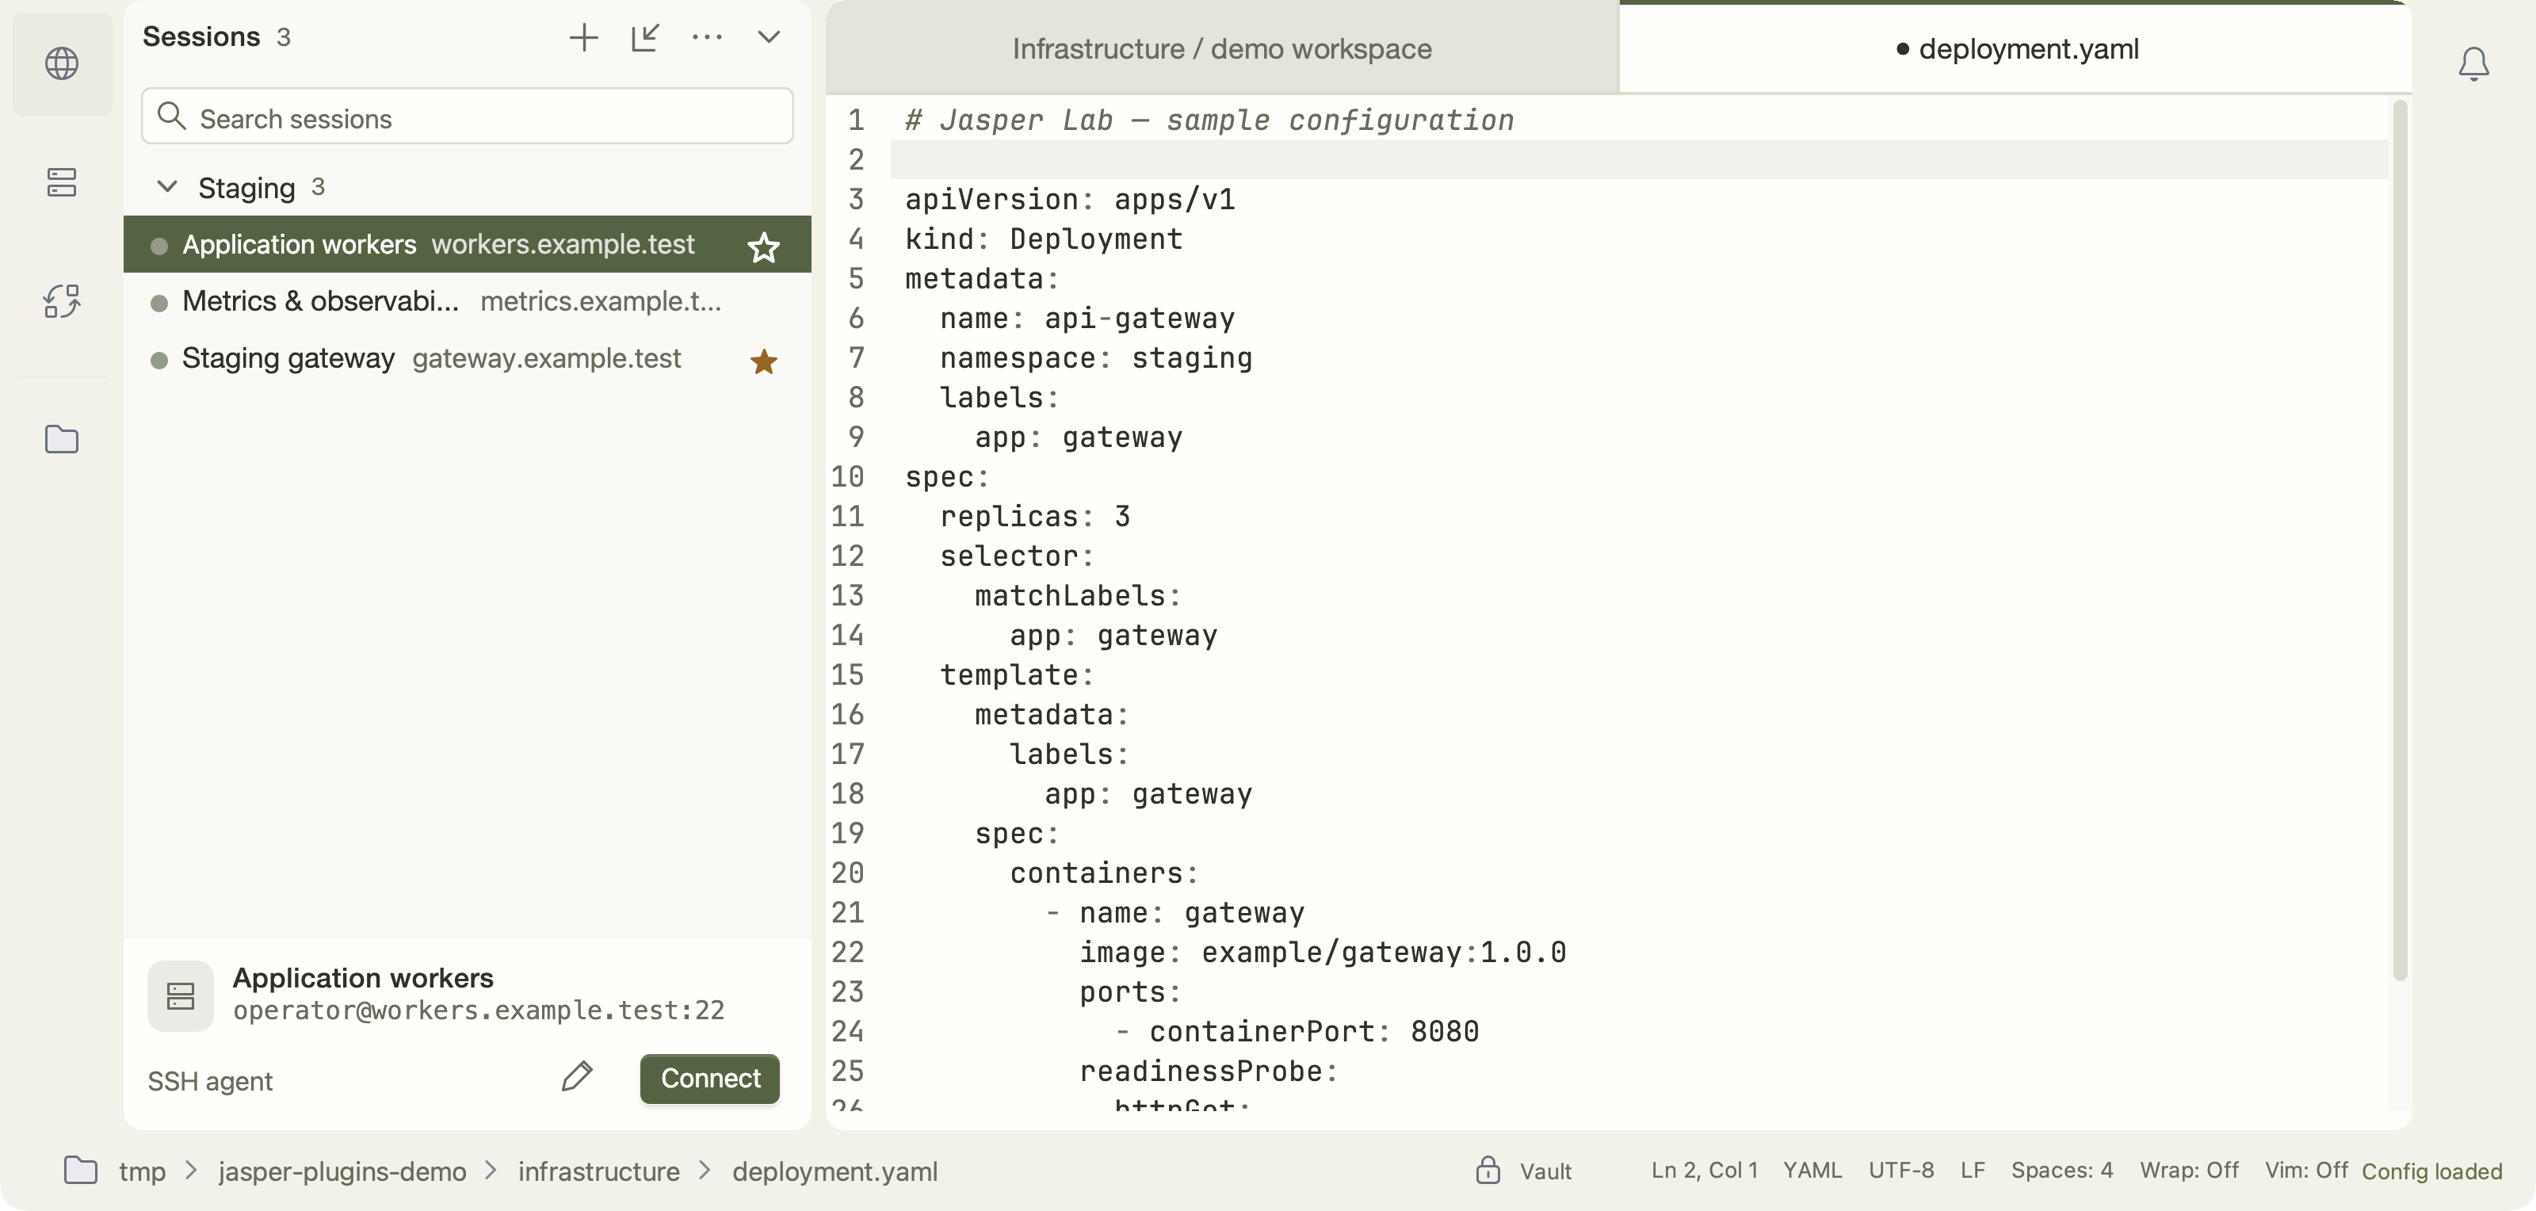Click deployment.yaml in the breadcrumb
Viewport: 2536px width, 1211px height.
coord(835,1171)
